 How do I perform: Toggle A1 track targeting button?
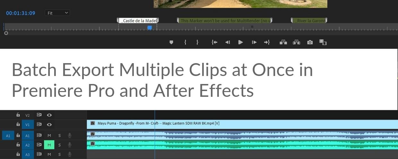[x=28, y=136]
